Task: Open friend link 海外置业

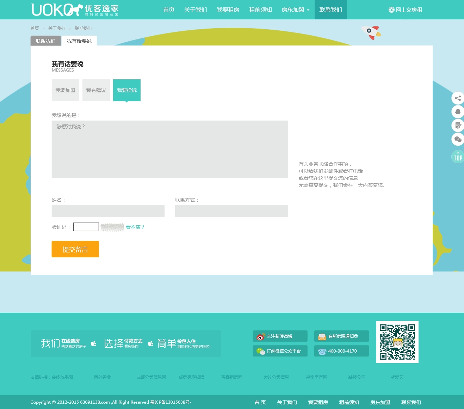Action: (103, 377)
